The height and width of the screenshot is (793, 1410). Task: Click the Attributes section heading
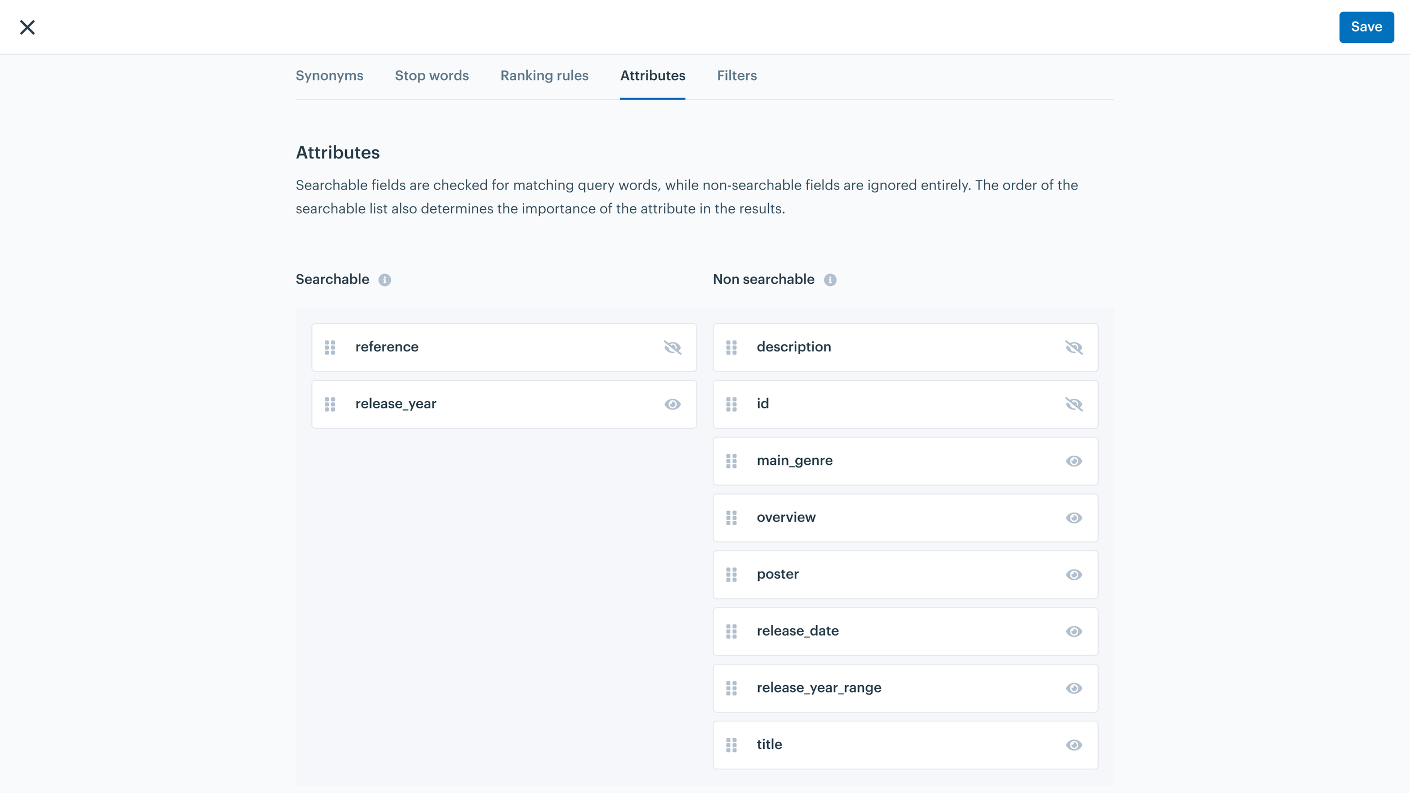pyautogui.click(x=337, y=153)
